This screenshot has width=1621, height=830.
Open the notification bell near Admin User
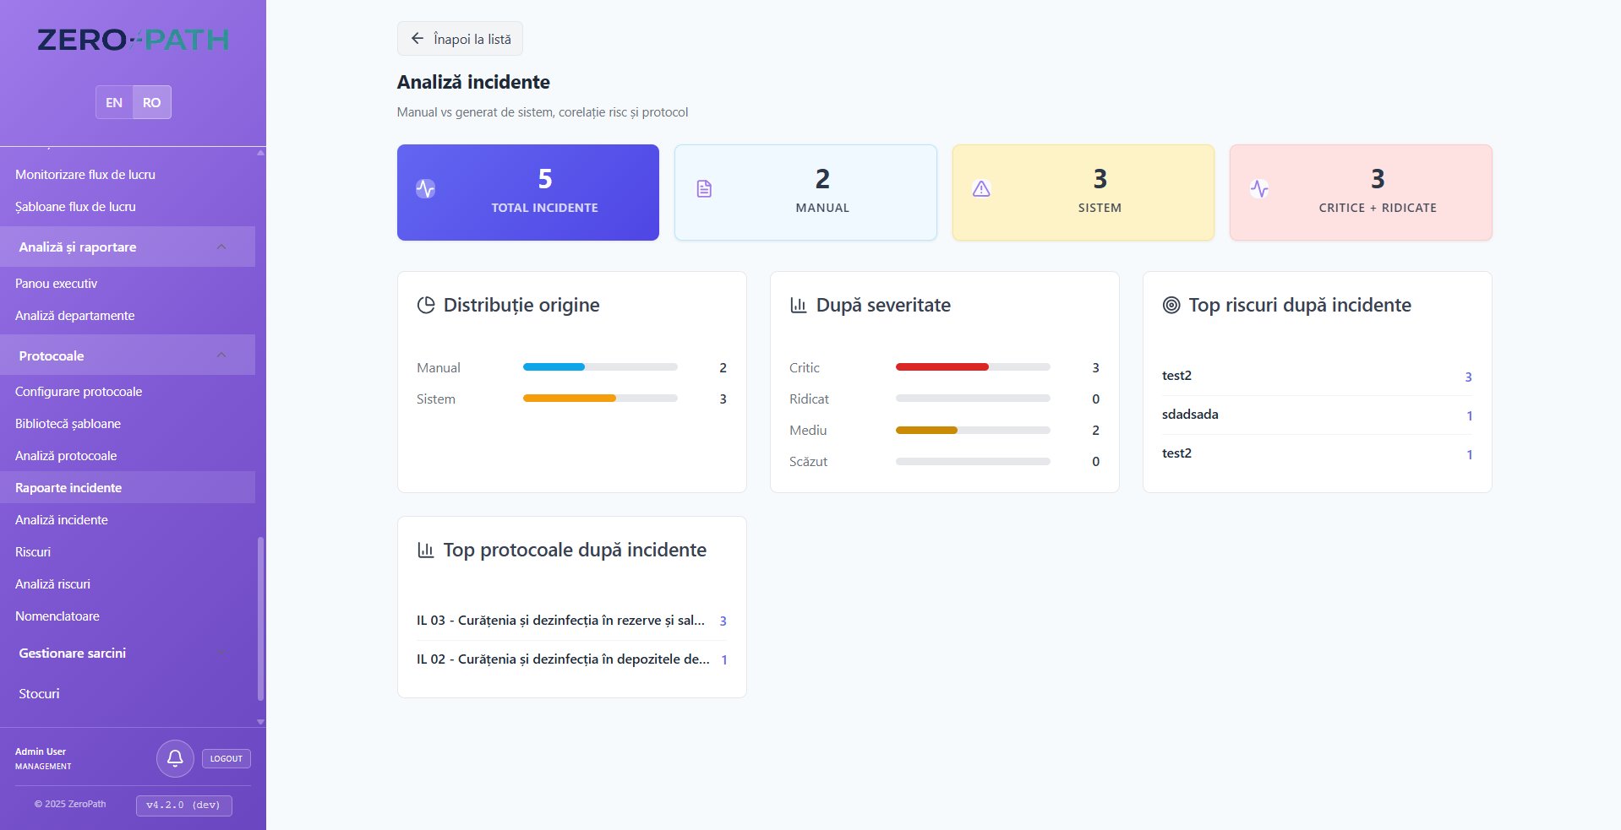click(x=175, y=758)
